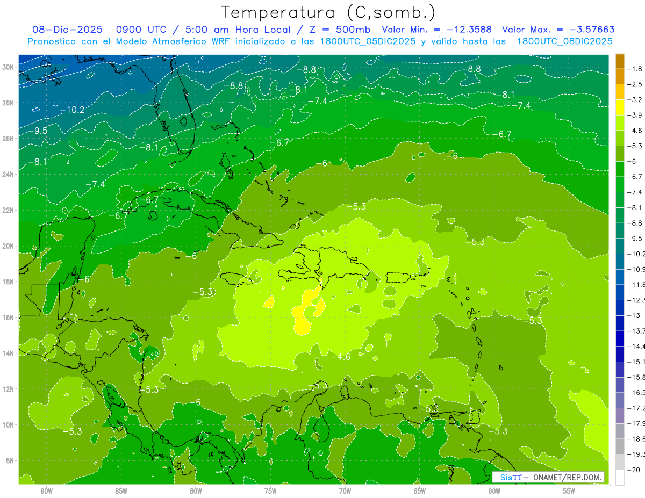Click the '12N' latitude axis label
The width and height of the screenshot is (645, 498).
[x=8, y=389]
